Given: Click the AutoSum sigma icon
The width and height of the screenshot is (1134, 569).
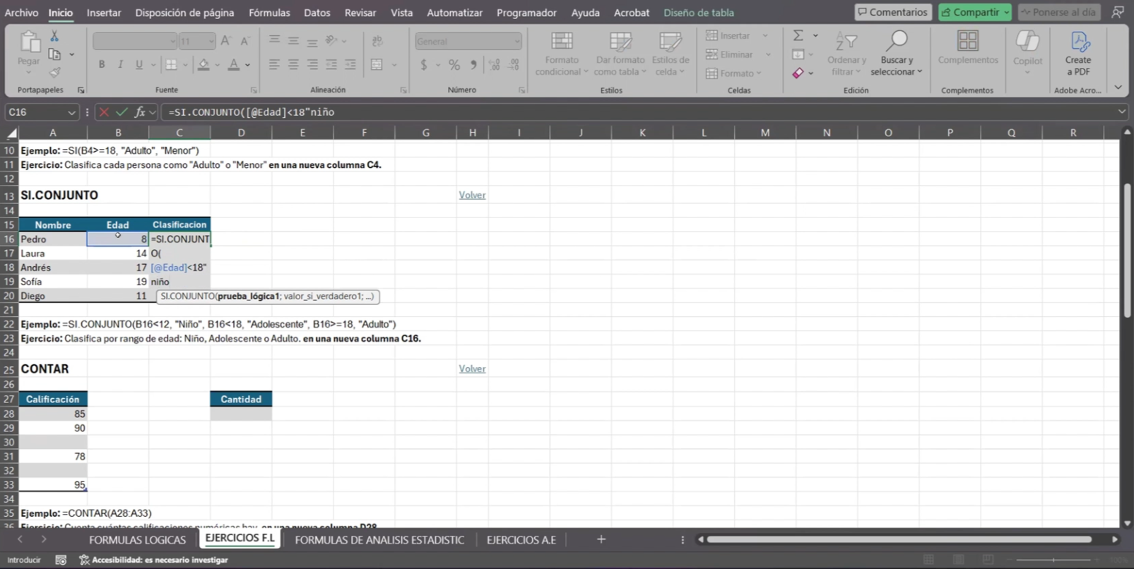Looking at the screenshot, I should (798, 35).
